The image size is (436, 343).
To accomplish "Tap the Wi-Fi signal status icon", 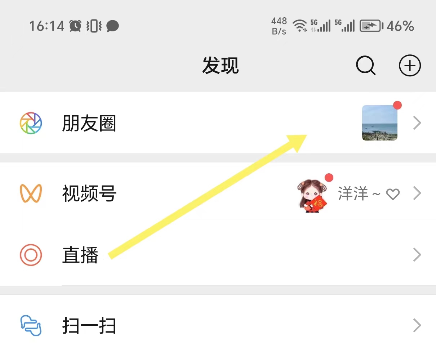I will (300, 26).
